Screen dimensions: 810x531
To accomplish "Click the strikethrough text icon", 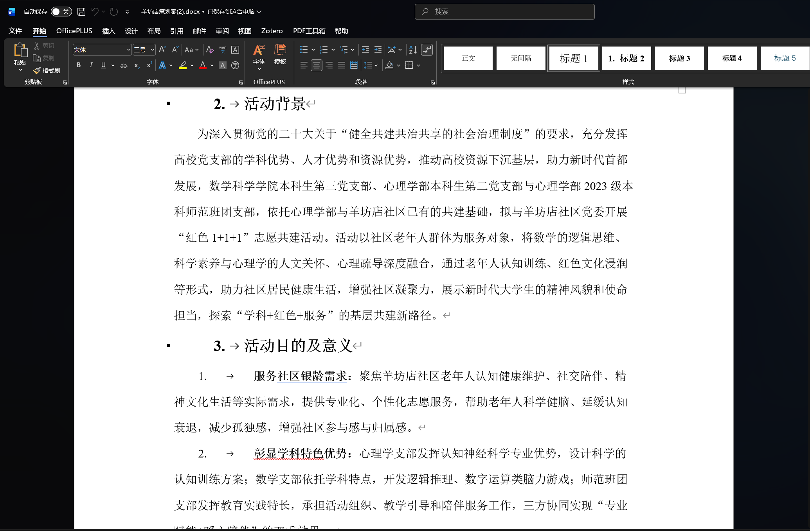I will pyautogui.click(x=123, y=66).
